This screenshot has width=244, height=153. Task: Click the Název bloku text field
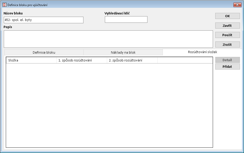[x=43, y=20]
